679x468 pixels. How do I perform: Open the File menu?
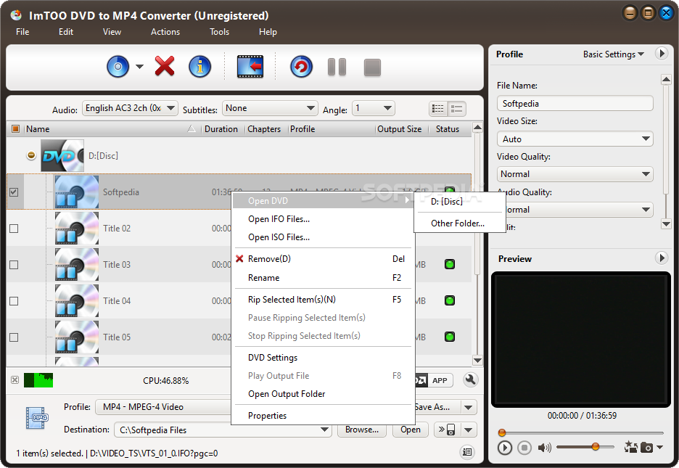point(22,32)
